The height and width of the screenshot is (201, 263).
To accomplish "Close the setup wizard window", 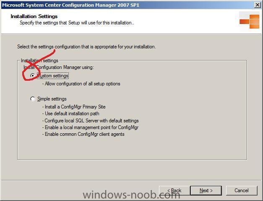I will pyautogui.click(x=257, y=5).
